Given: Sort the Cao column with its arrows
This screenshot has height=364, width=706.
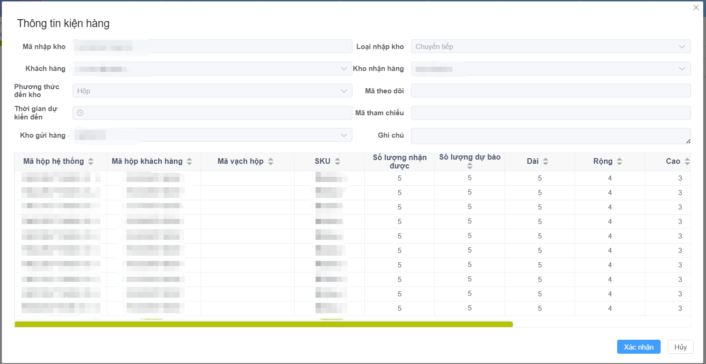Looking at the screenshot, I should coord(687,161).
